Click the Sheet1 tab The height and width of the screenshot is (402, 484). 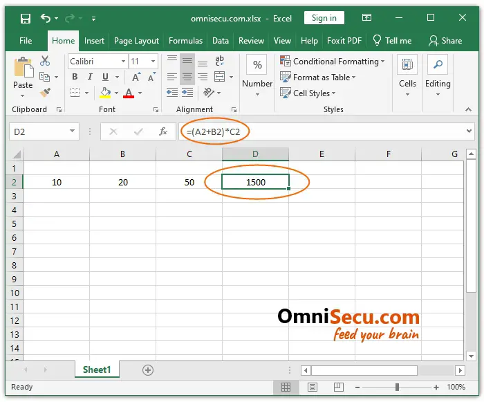click(x=97, y=369)
